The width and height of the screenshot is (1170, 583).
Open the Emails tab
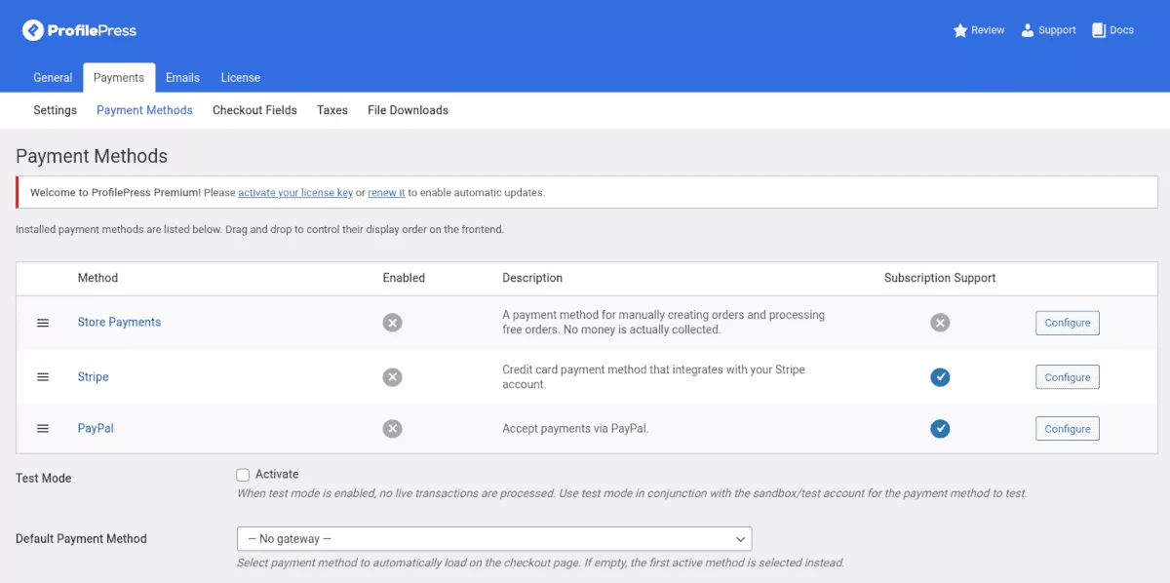coord(182,78)
